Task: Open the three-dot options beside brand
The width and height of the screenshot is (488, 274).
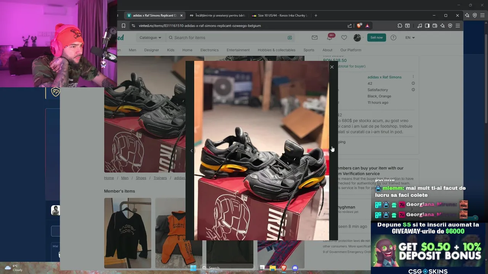Action: [x=413, y=77]
